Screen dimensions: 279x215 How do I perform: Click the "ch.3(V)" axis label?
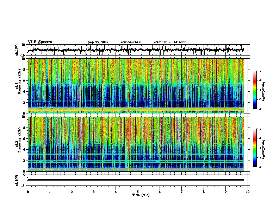click(17, 180)
